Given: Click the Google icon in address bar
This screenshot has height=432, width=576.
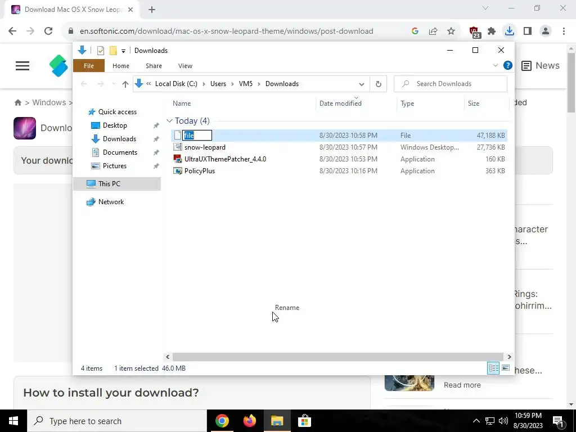Looking at the screenshot, I should tap(415, 31).
